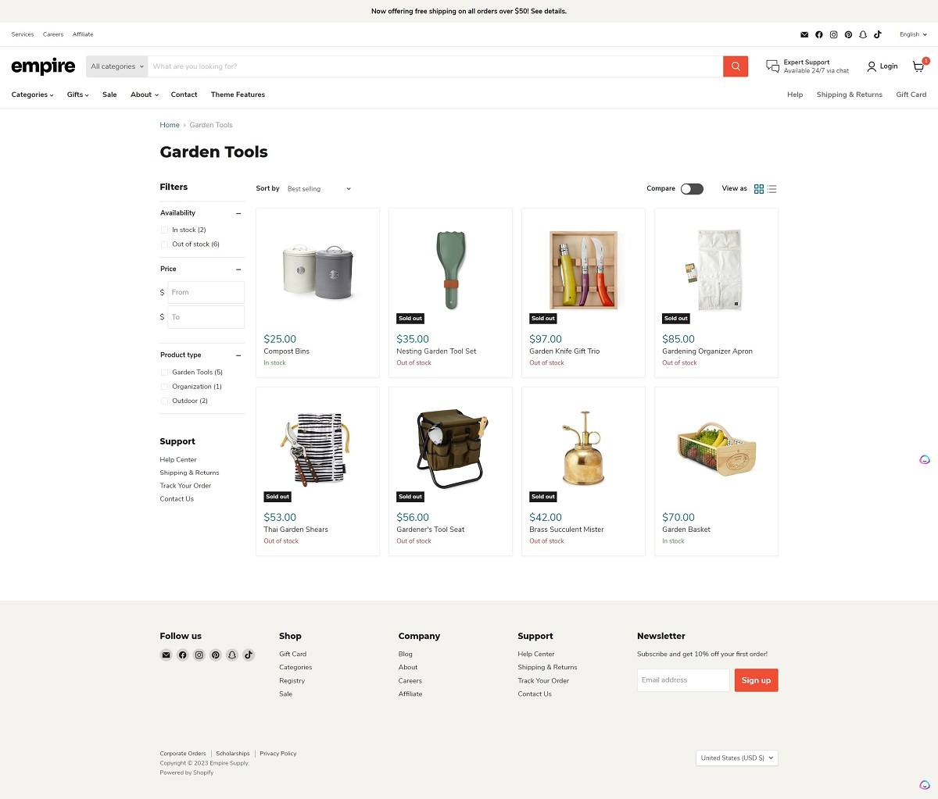Open the Gifts menu item
This screenshot has height=799, width=938.
[77, 95]
